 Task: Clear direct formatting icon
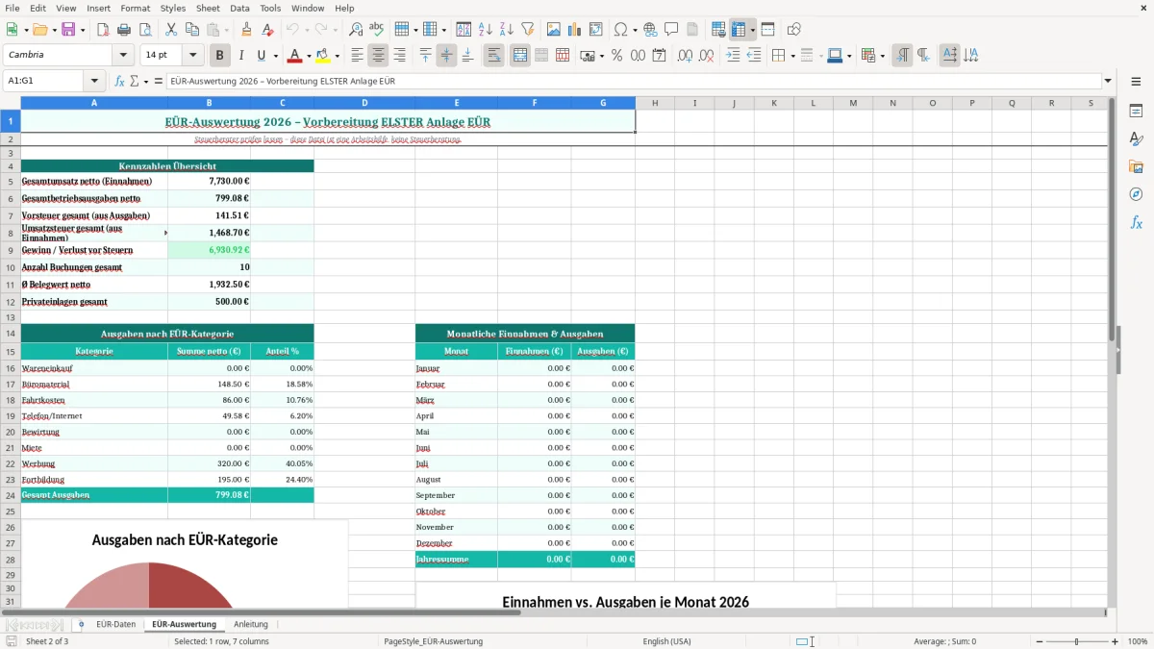tap(267, 30)
